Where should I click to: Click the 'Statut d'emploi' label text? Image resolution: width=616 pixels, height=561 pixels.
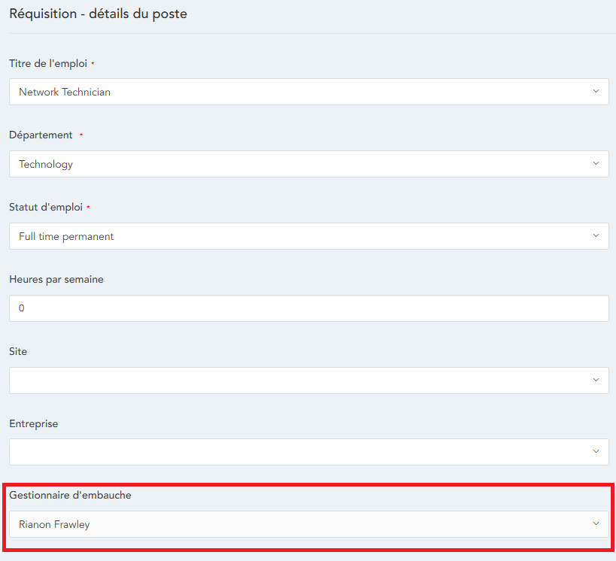tap(46, 208)
